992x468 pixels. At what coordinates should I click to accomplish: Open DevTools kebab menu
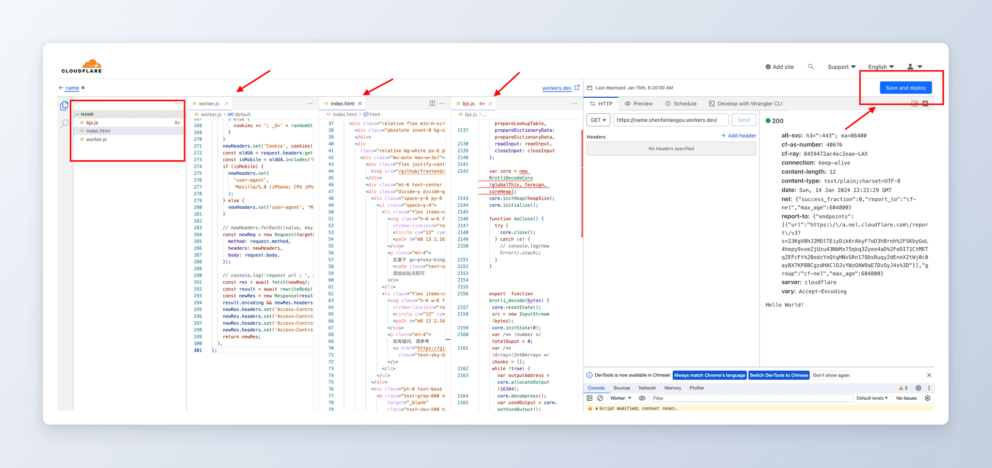(929, 388)
